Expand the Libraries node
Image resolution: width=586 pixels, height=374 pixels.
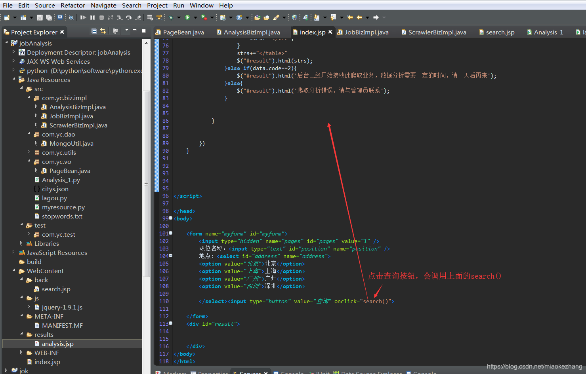(x=21, y=243)
